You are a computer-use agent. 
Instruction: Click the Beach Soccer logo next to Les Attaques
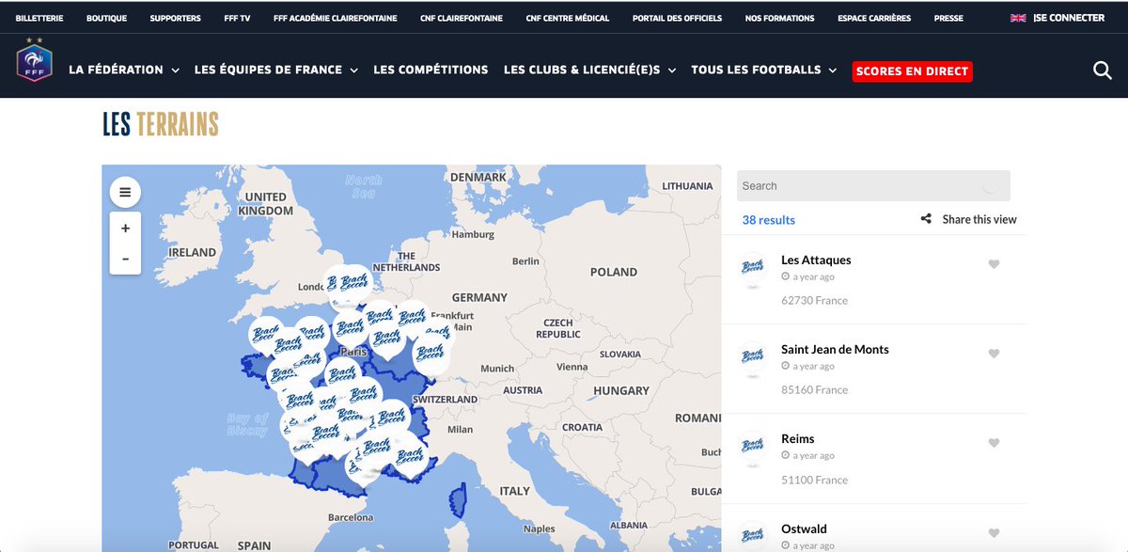click(753, 268)
